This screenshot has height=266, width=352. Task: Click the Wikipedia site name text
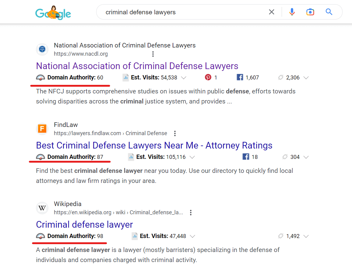68,204
